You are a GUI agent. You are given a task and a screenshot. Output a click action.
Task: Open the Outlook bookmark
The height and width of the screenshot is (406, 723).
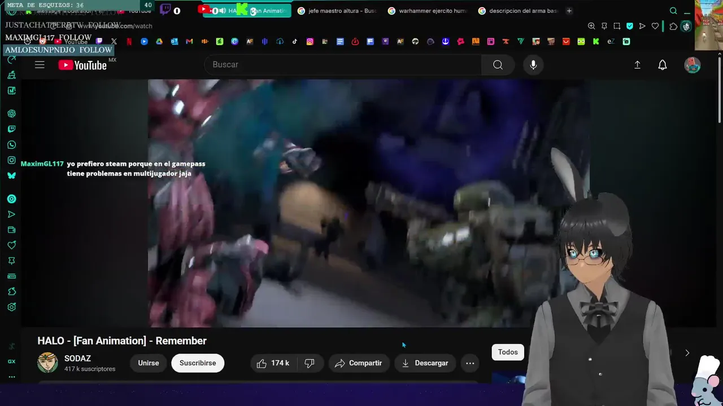tap(175, 42)
